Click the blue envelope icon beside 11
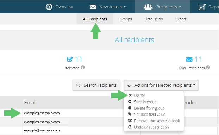The height and width of the screenshot is (135, 219). pyautogui.click(x=189, y=60)
